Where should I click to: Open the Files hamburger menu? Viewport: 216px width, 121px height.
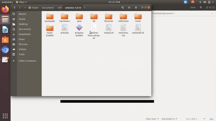tap(136, 8)
